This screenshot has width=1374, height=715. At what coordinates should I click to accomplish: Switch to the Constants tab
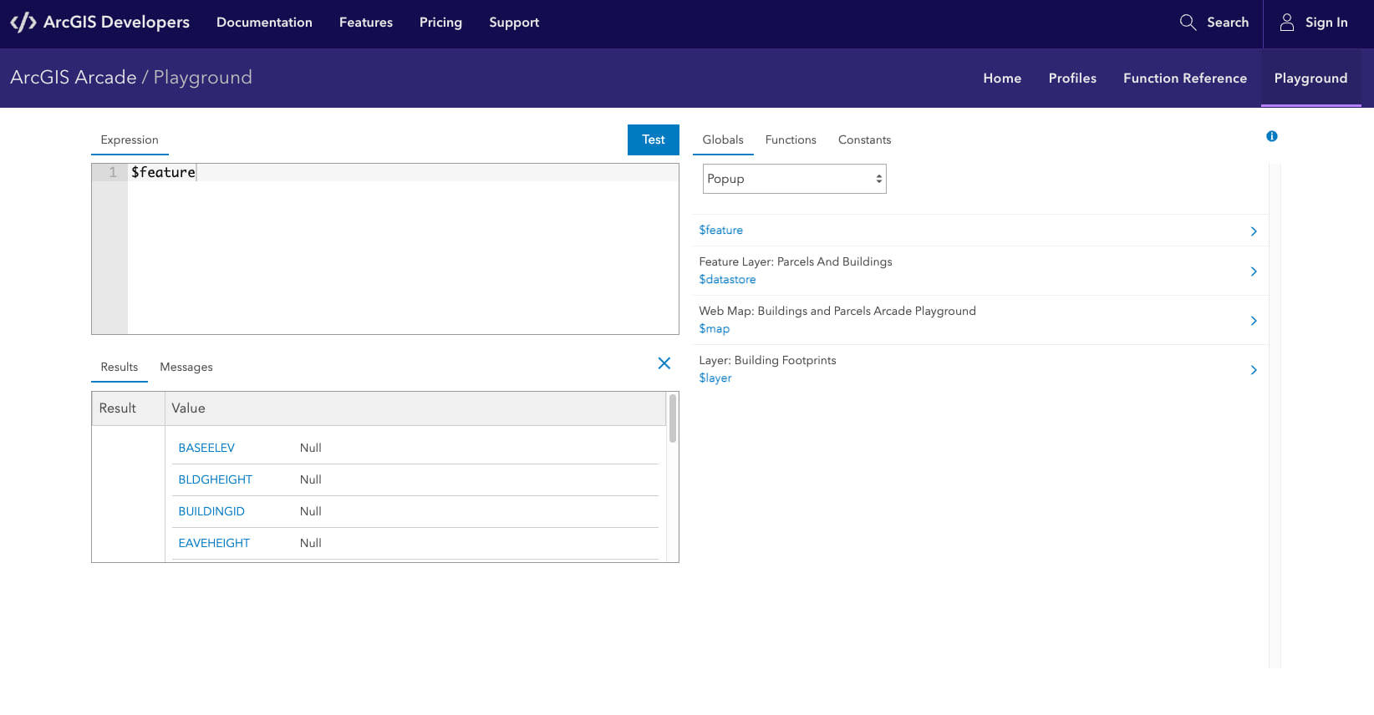tap(865, 139)
